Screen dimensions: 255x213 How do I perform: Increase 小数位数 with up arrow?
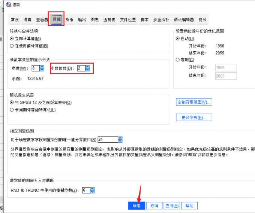87,67
